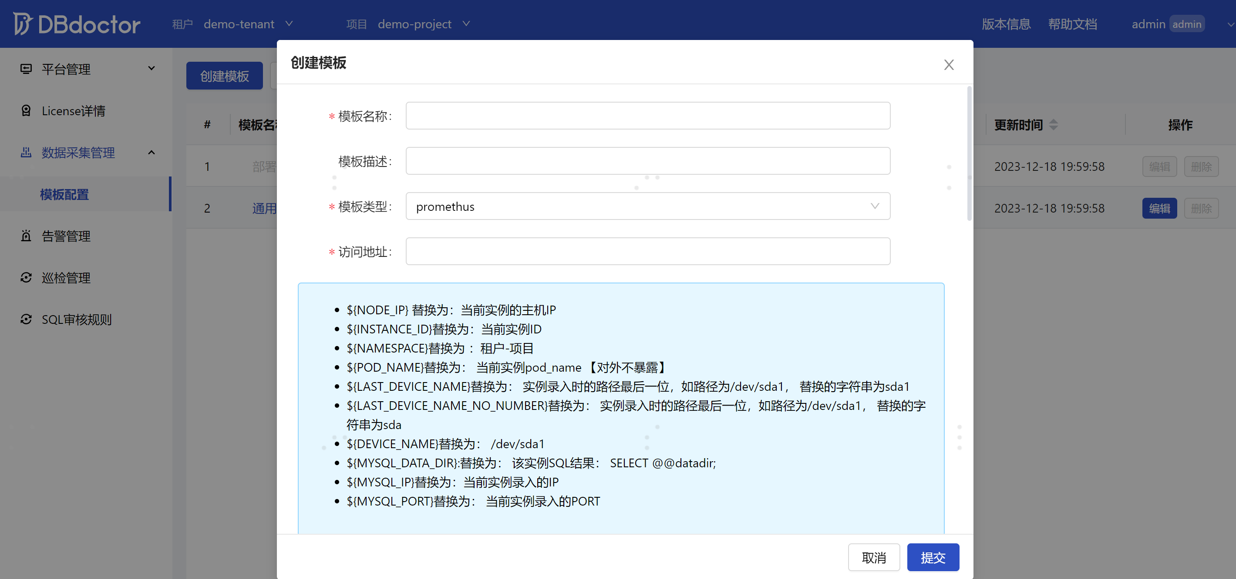Click the 数据采集管理 chart icon
The image size is (1236, 579).
(x=27, y=152)
